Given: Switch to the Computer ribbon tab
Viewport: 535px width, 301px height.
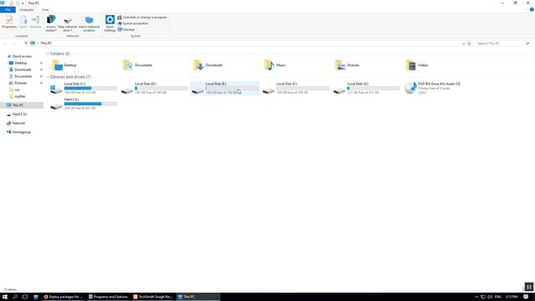Looking at the screenshot, I should (x=26, y=9).
